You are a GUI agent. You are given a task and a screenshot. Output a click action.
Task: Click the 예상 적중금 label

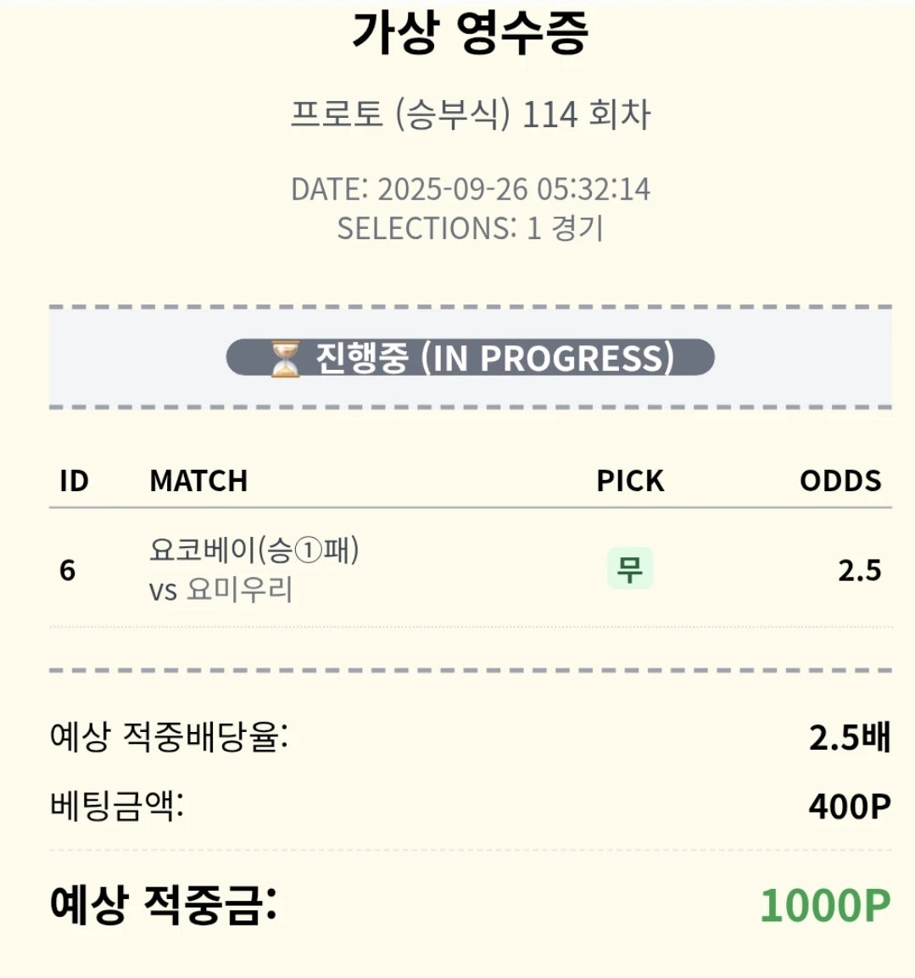tap(163, 904)
